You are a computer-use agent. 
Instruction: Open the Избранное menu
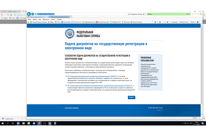(46, 19)
